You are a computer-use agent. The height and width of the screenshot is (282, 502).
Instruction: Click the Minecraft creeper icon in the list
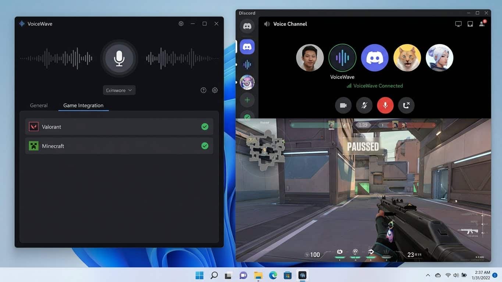34,146
